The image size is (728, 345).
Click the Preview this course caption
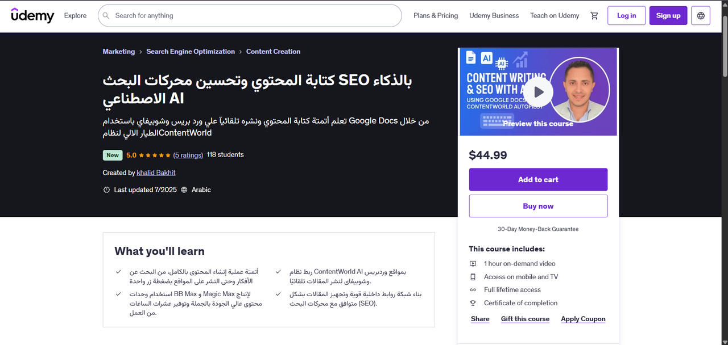pos(538,123)
